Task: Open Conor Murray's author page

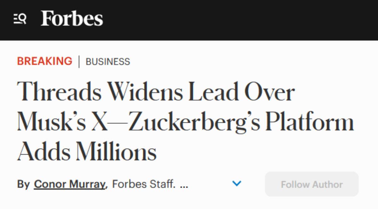Action: pyautogui.click(x=69, y=184)
